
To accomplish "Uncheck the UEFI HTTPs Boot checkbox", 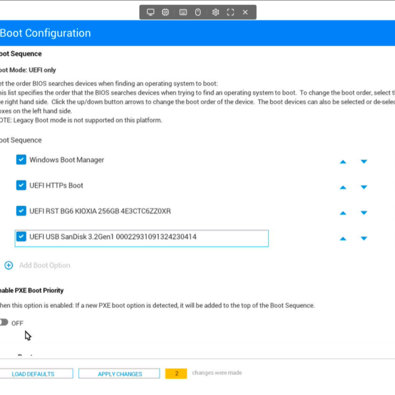I will (x=21, y=185).
